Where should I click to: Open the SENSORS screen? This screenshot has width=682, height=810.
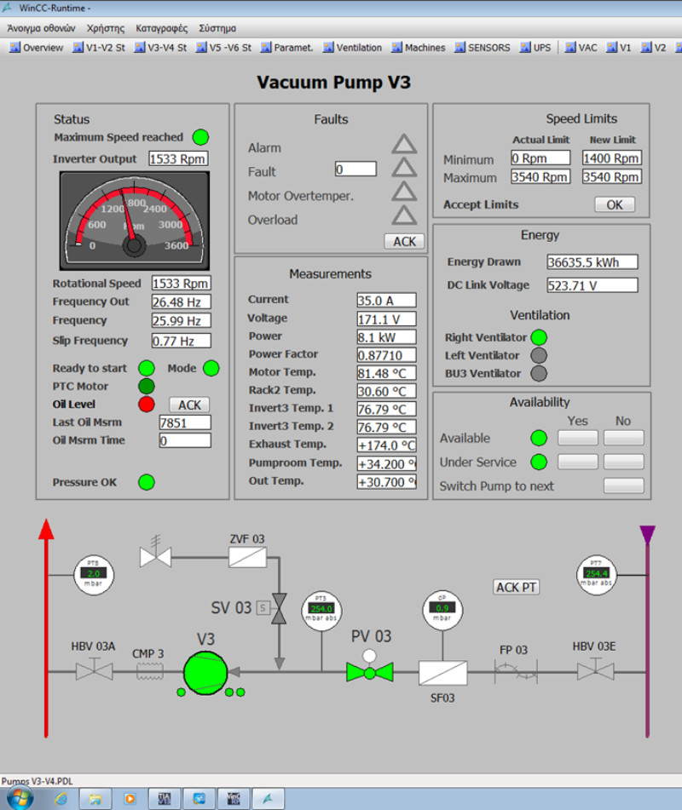(x=482, y=48)
